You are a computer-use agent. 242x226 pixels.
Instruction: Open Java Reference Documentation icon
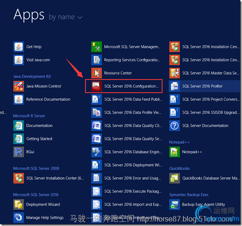pyautogui.click(x=19, y=99)
